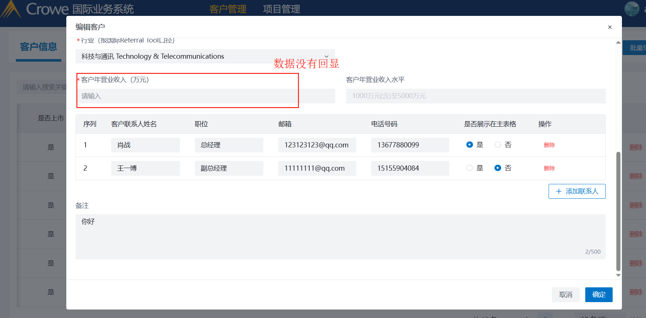Select 否 radio for contact 肖战
Screen dimensions: 646x318
[x=498, y=145]
